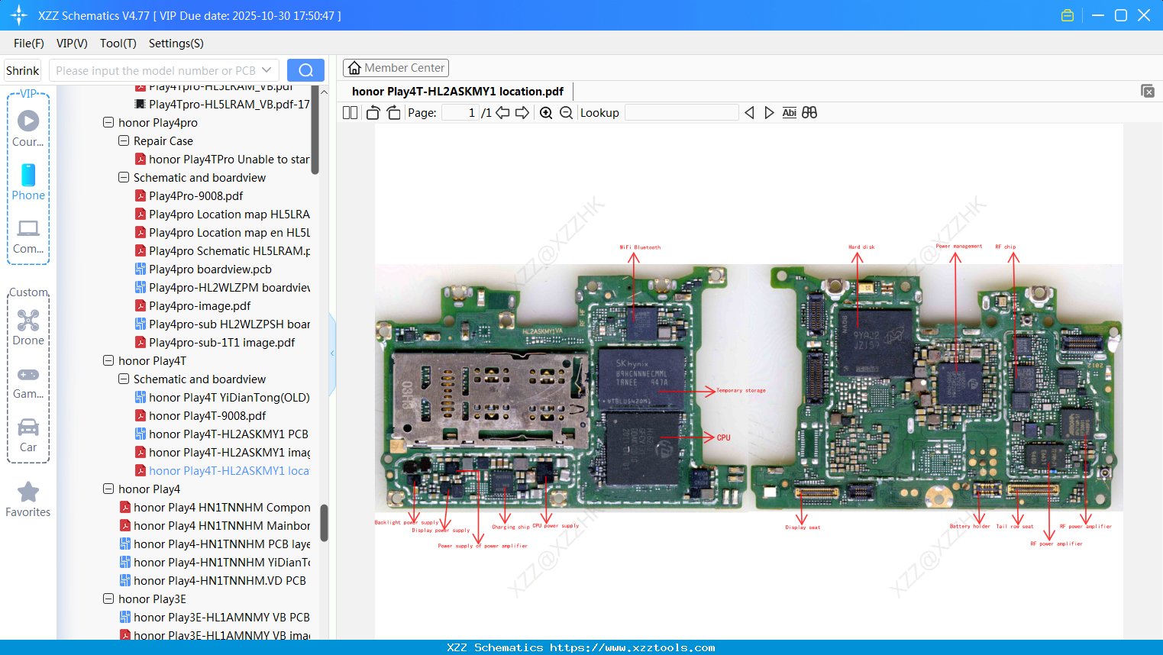This screenshot has height=655, width=1163.
Task: Open Play4Pro-9008.pdf
Action: (x=196, y=195)
